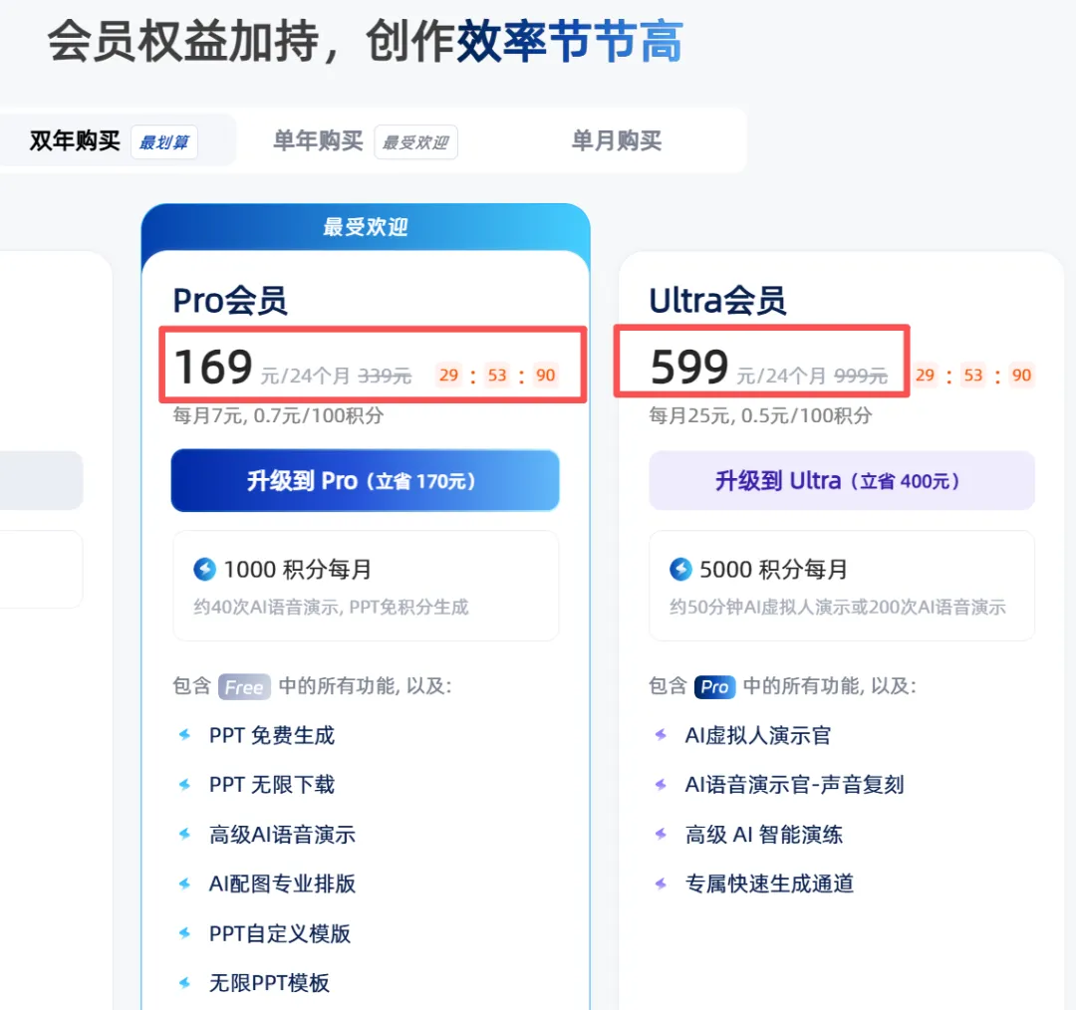Click the Ultra会员 599元 price
This screenshot has height=1010, width=1076.
click(x=689, y=367)
